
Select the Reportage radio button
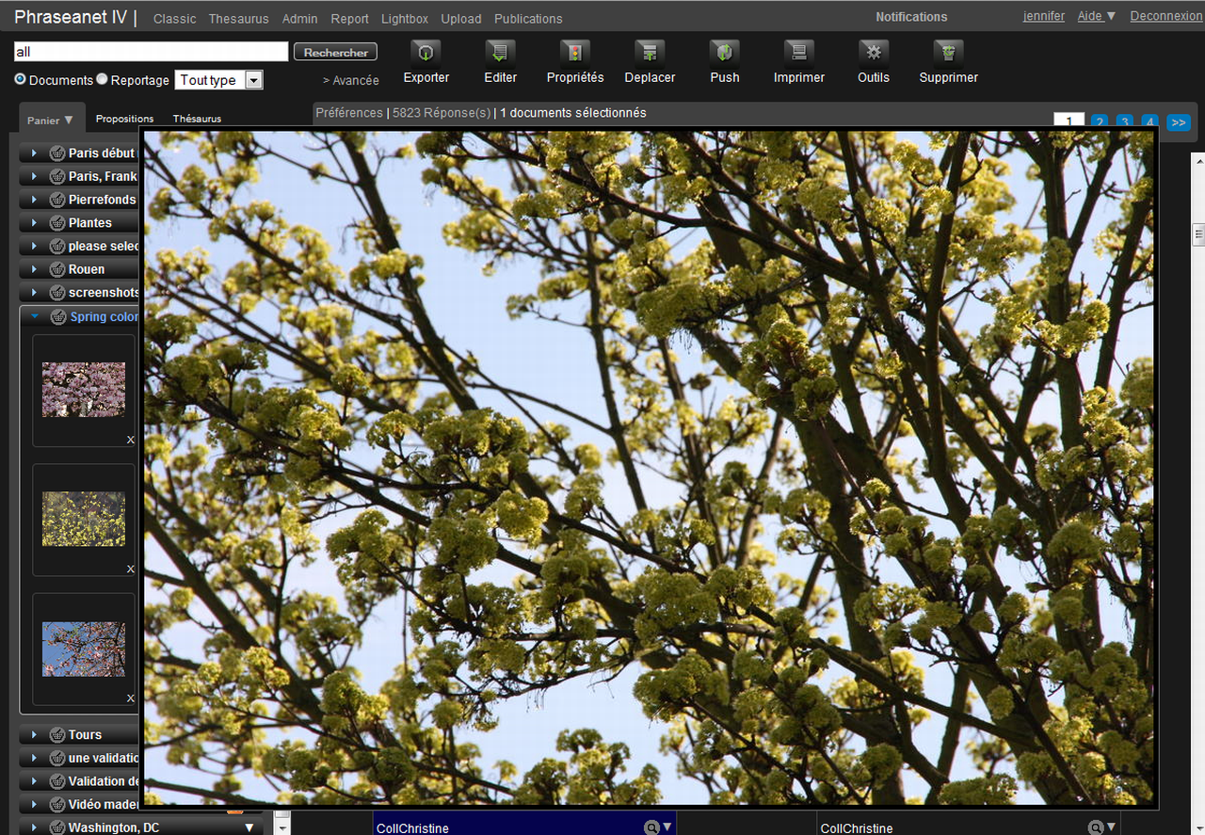pos(103,80)
